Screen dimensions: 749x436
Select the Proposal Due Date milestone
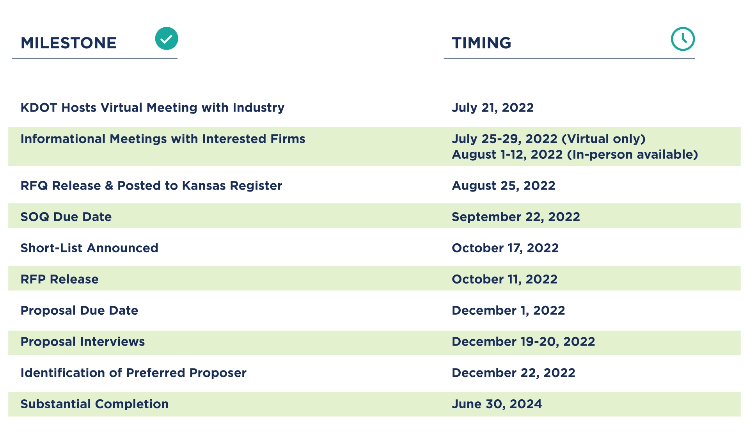pyautogui.click(x=79, y=310)
